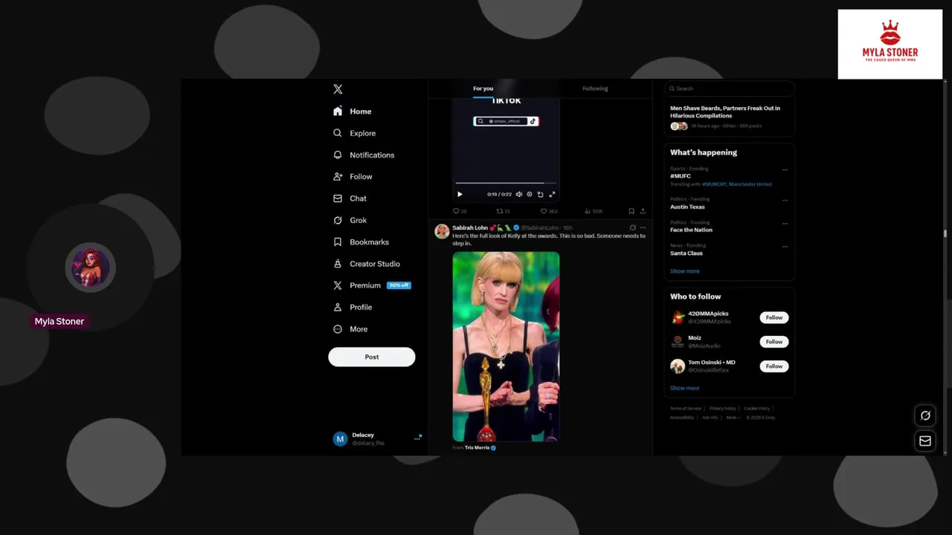952x535 pixels.
Task: Open the floating messages envelope button
Action: [925, 441]
